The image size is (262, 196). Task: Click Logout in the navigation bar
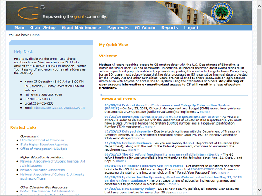(191, 27)
